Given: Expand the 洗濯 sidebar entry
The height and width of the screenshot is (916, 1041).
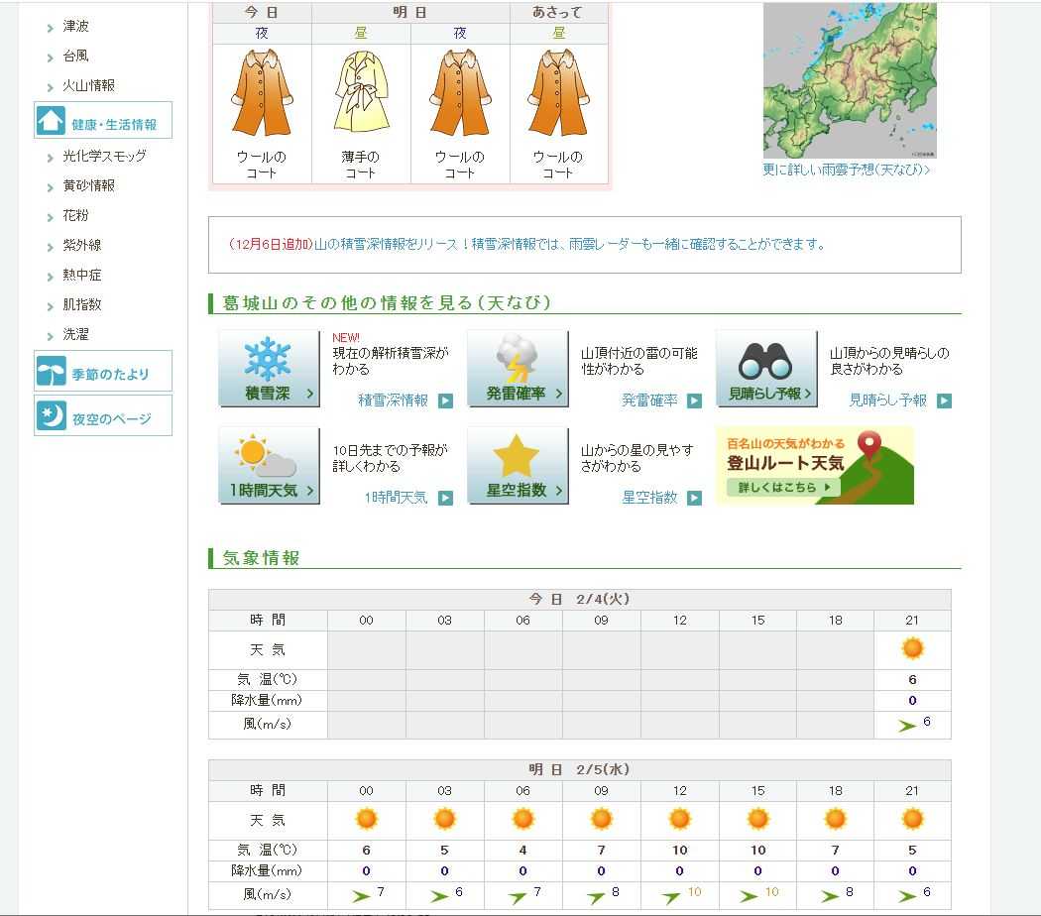Looking at the screenshot, I should pos(76,334).
